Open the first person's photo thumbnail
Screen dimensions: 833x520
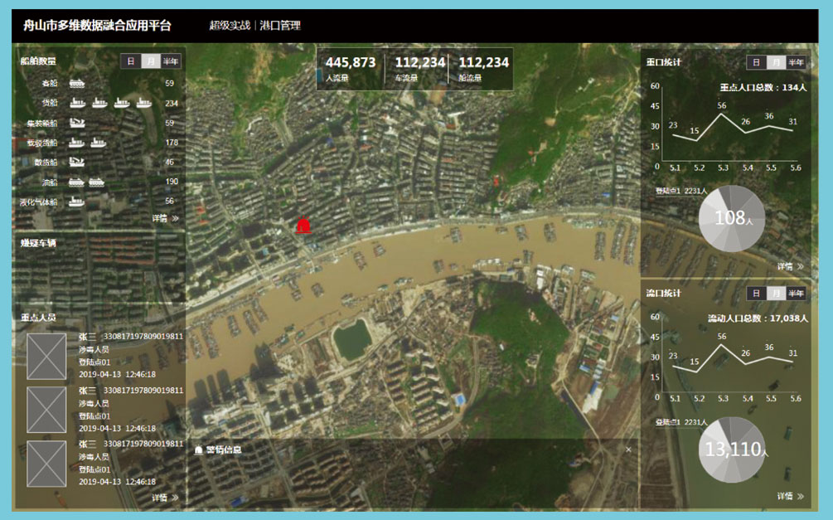pos(46,357)
